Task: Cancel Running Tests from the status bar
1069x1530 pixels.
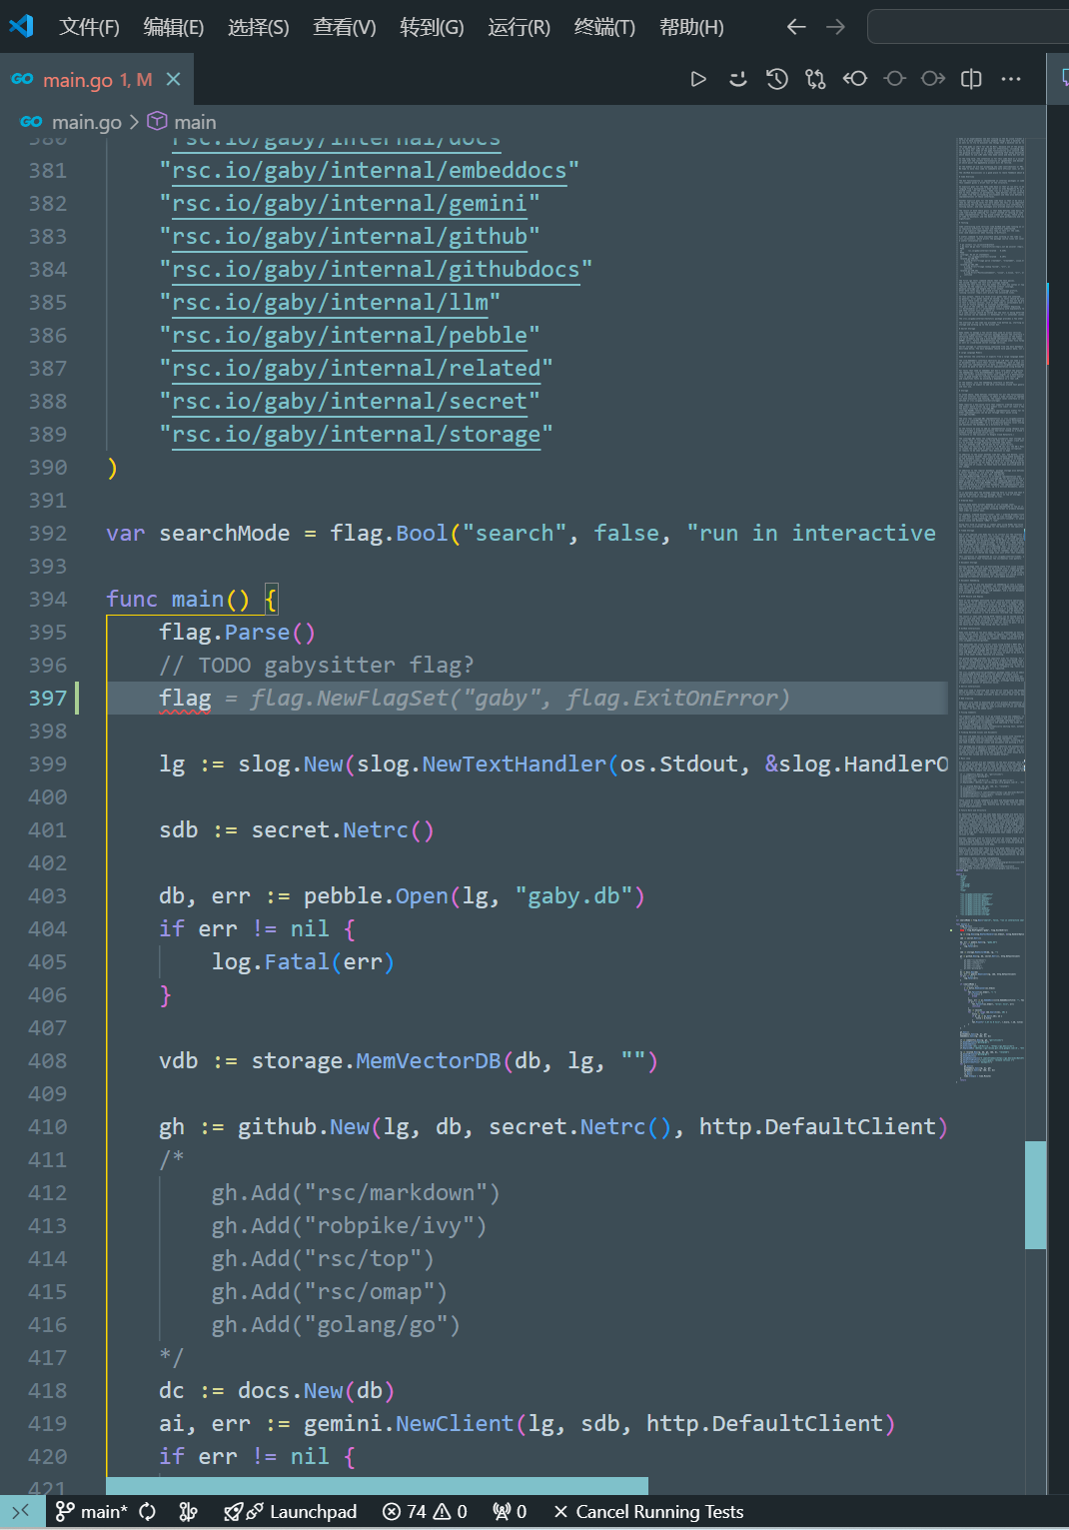Action: [647, 1511]
